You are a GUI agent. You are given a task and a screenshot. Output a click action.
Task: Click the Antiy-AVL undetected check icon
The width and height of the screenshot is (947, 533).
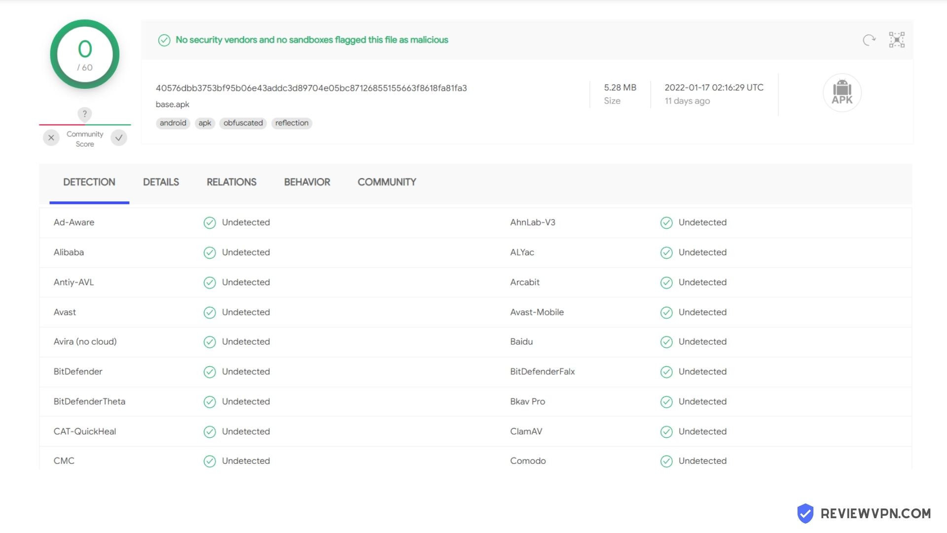210,282
